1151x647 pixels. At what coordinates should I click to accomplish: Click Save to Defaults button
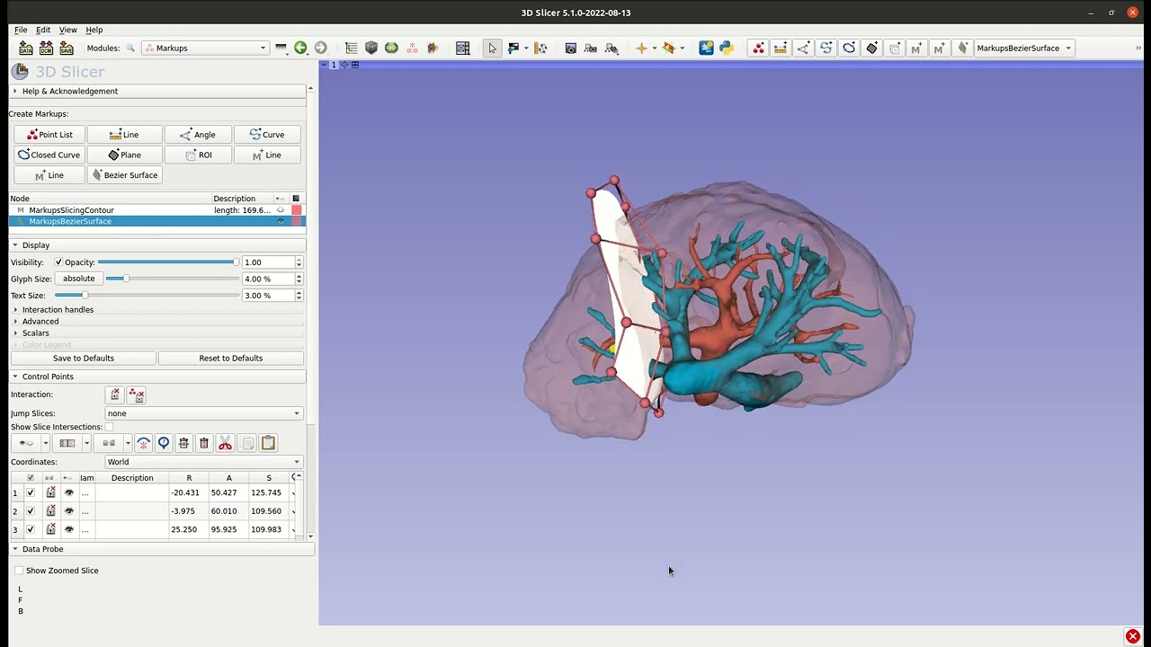pyautogui.click(x=84, y=358)
